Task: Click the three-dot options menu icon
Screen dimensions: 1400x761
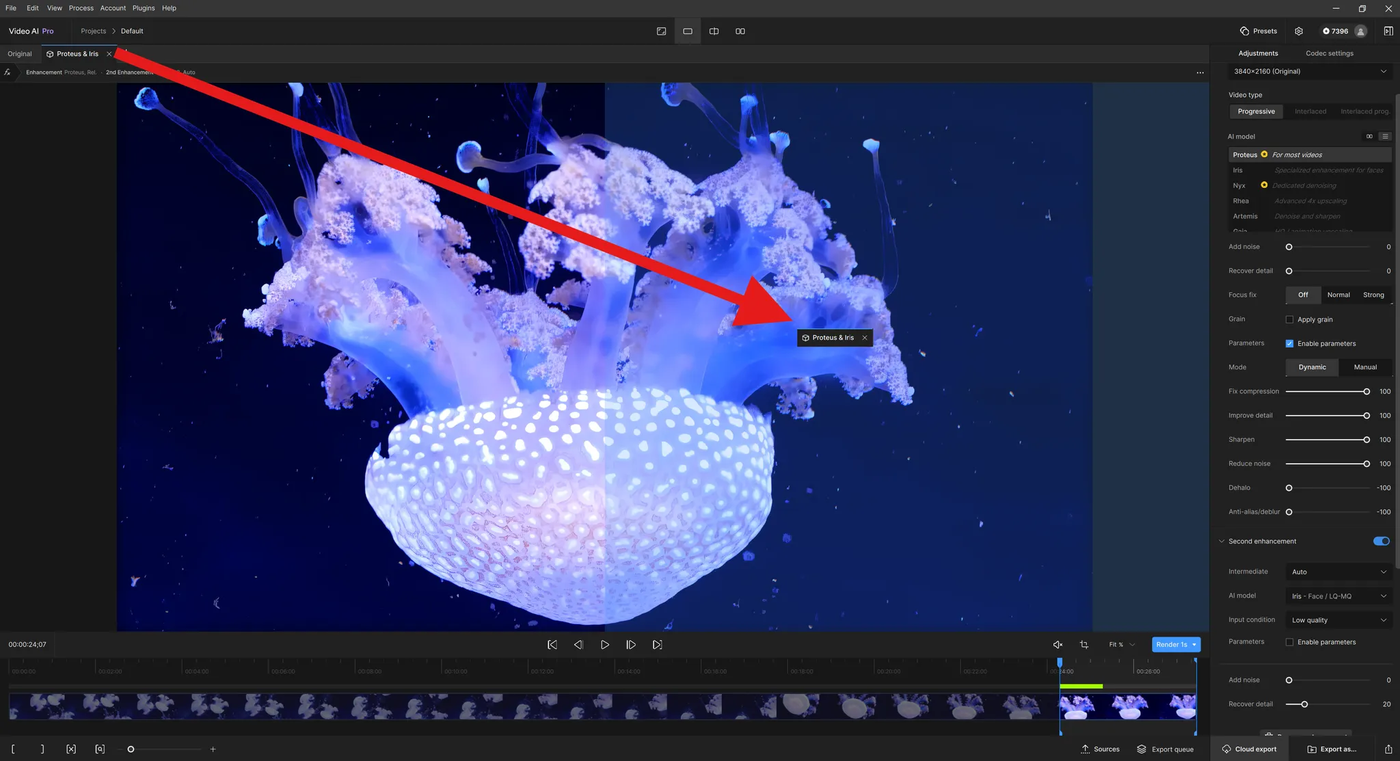Action: click(1200, 72)
